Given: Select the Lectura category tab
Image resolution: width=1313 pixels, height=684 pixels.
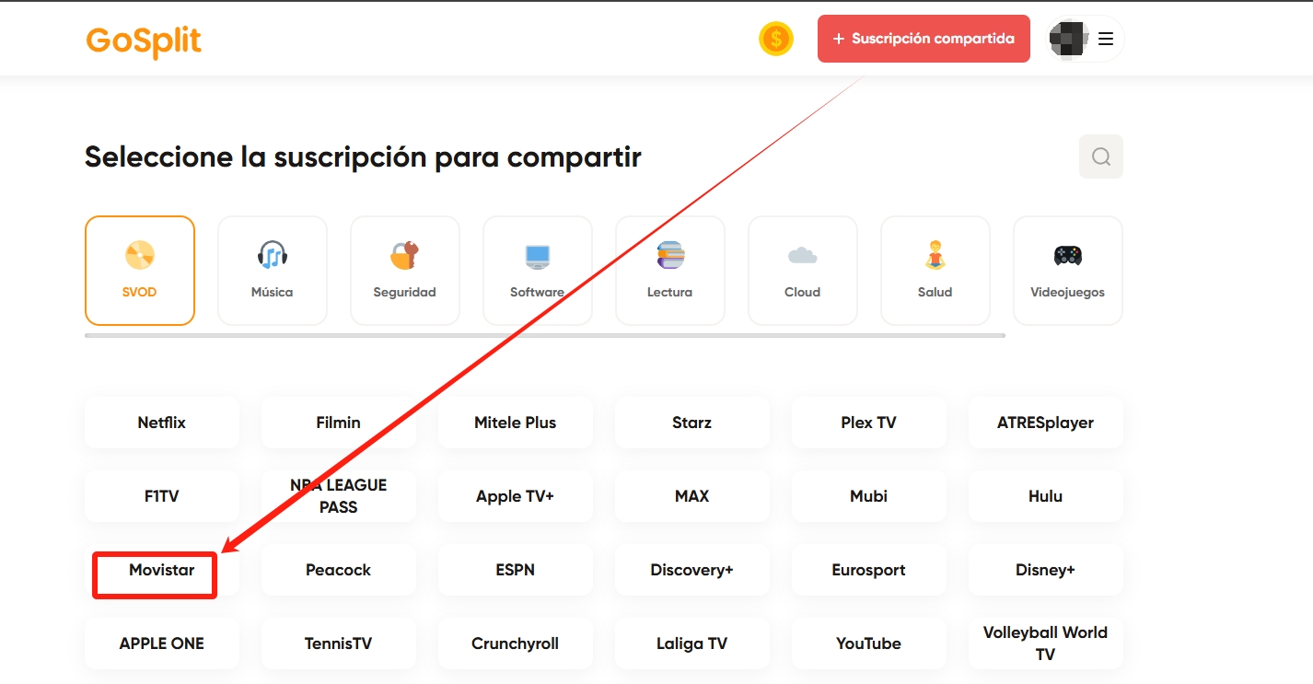Looking at the screenshot, I should pos(670,271).
